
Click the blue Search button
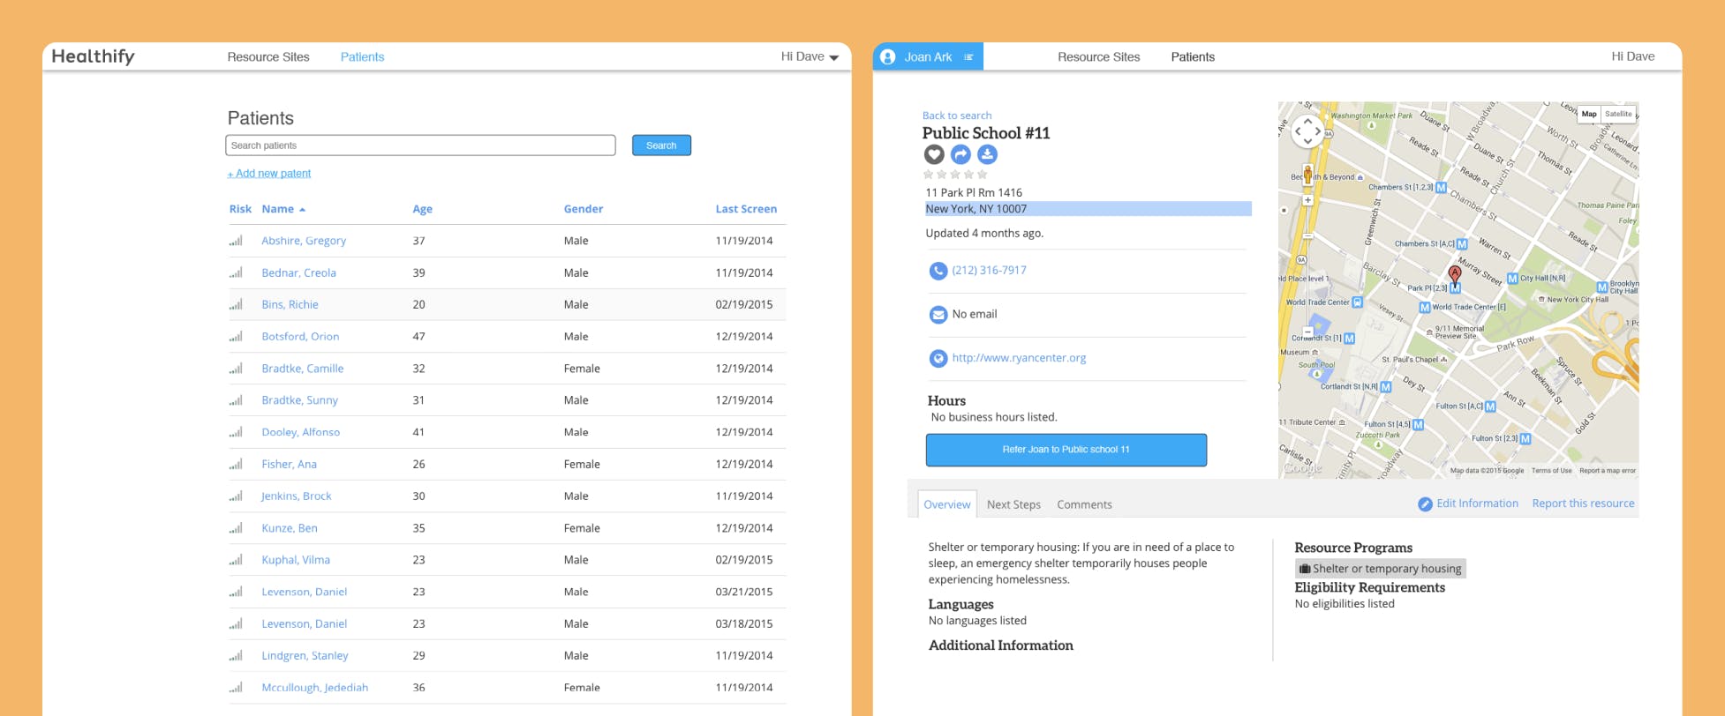(661, 145)
